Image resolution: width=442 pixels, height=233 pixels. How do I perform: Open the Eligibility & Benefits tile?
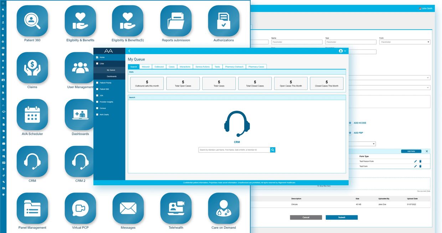(x=80, y=21)
